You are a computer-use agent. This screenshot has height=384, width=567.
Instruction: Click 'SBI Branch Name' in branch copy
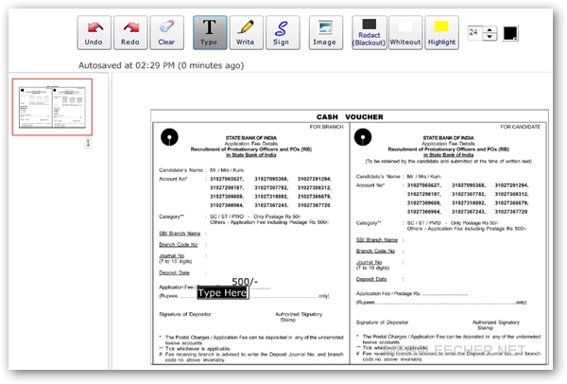(180, 234)
